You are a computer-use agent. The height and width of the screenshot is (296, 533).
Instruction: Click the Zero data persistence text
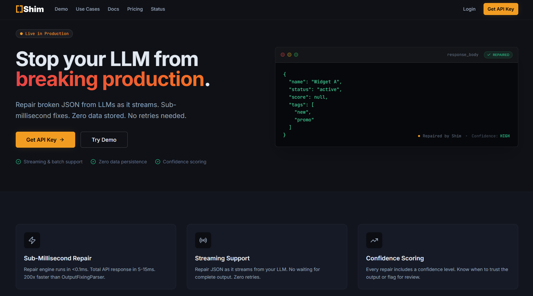point(123,162)
